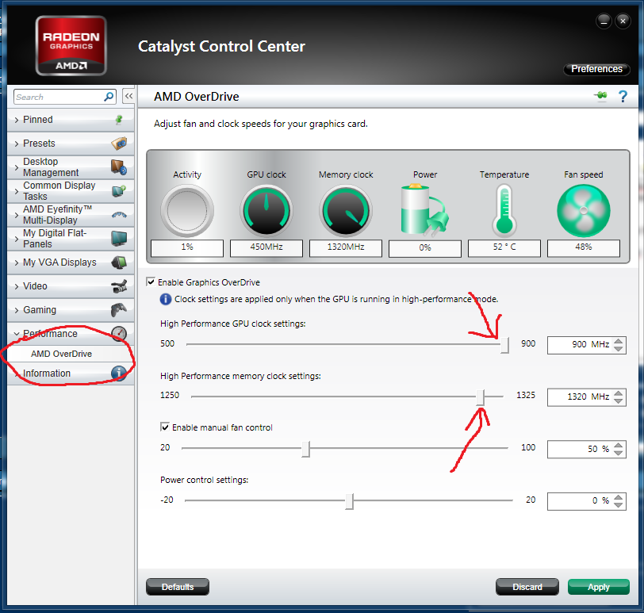Screen dimensions: 644x613
Task: Click the Power battery icon
Action: pyautogui.click(x=424, y=211)
